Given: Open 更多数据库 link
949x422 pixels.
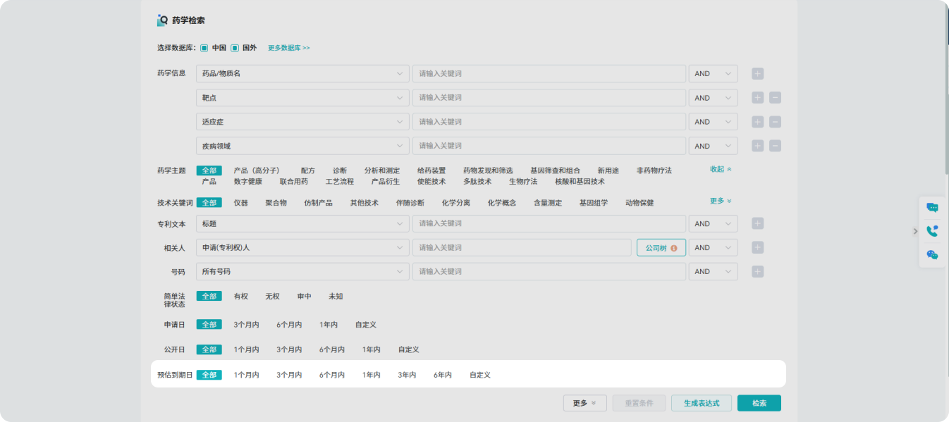Looking at the screenshot, I should click(x=289, y=48).
